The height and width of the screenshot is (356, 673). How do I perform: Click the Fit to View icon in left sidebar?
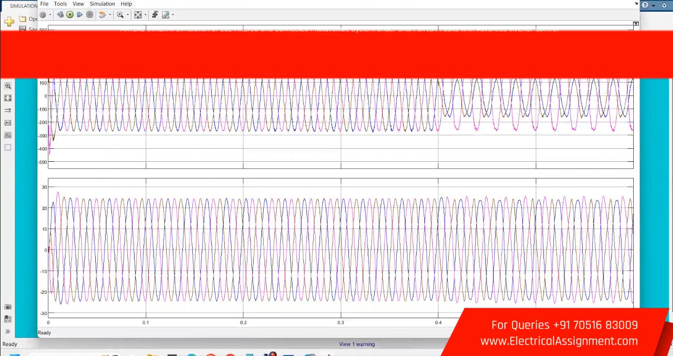click(8, 98)
